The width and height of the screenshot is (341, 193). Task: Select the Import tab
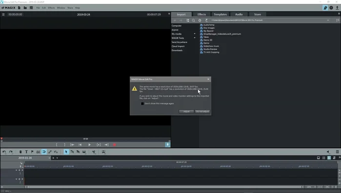181,14
